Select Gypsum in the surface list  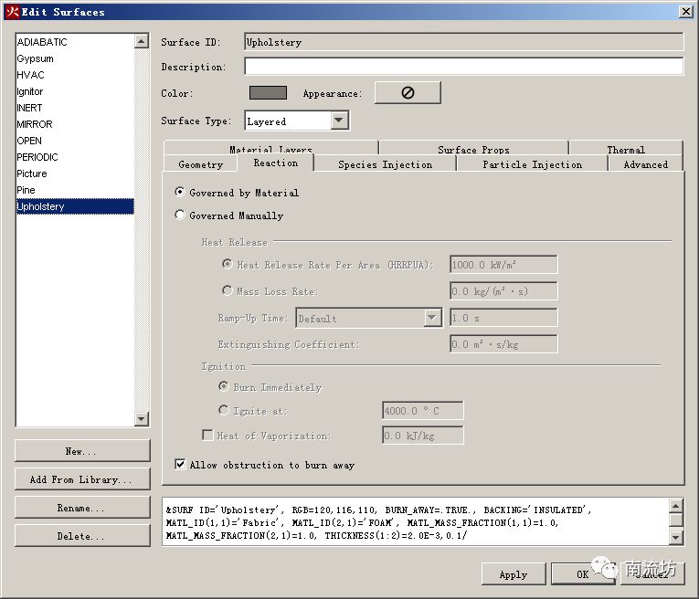[x=36, y=58]
